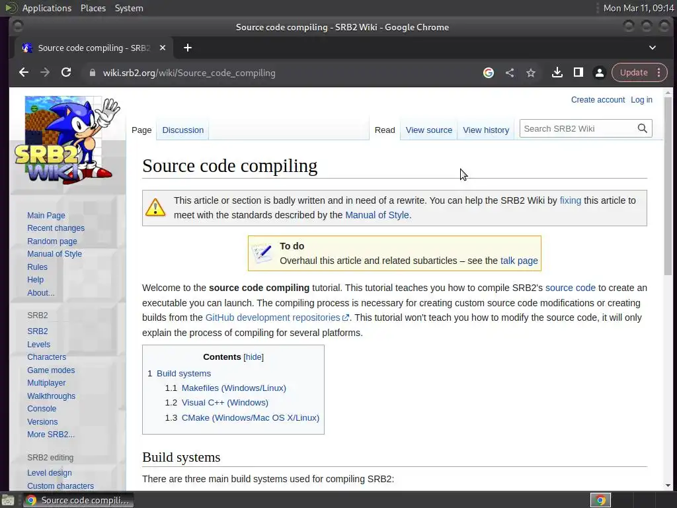677x508 pixels.
Task: Open Recent changes in the sidebar
Action: [56, 228]
